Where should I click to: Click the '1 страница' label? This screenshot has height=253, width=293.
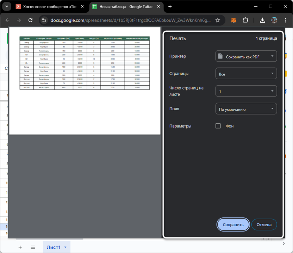pyautogui.click(x=266, y=38)
